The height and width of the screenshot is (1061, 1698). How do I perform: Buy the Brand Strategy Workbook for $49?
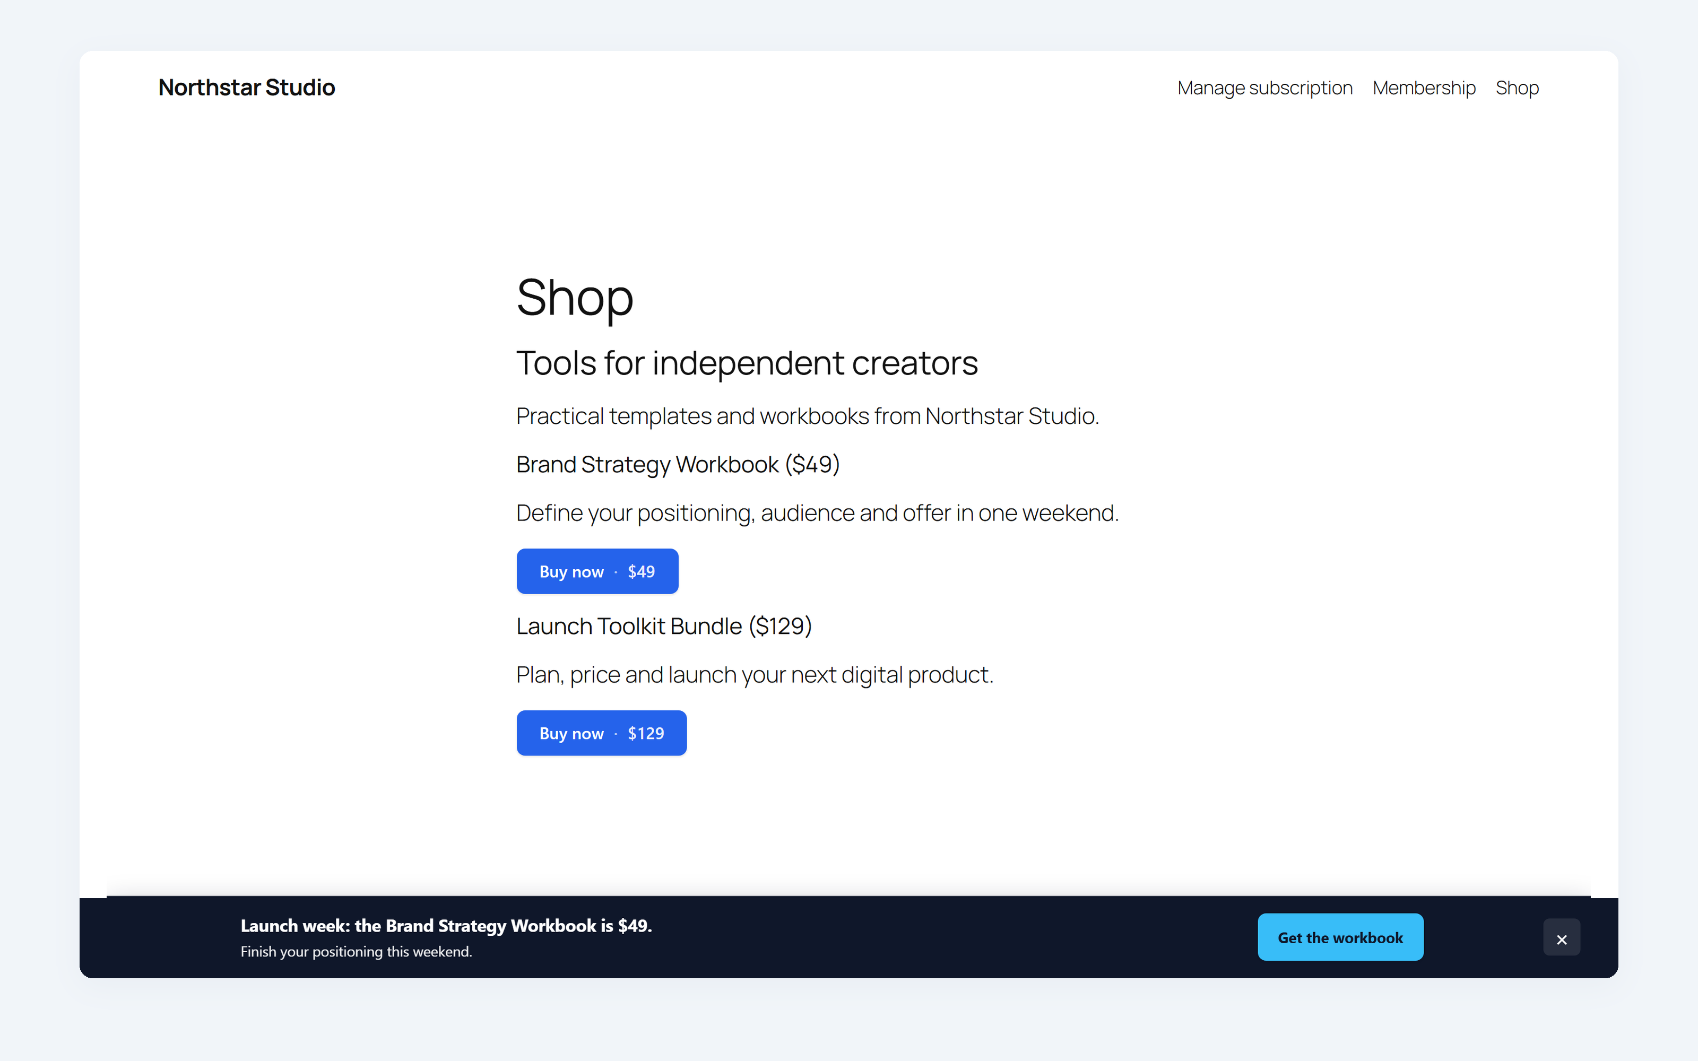pyautogui.click(x=597, y=571)
